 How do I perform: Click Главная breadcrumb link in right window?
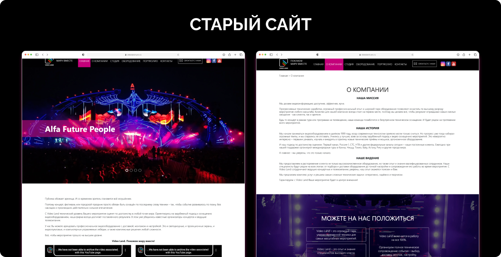tap(283, 76)
